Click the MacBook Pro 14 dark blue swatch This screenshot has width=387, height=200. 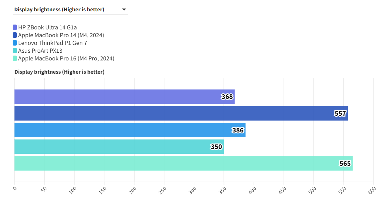coord(15,35)
